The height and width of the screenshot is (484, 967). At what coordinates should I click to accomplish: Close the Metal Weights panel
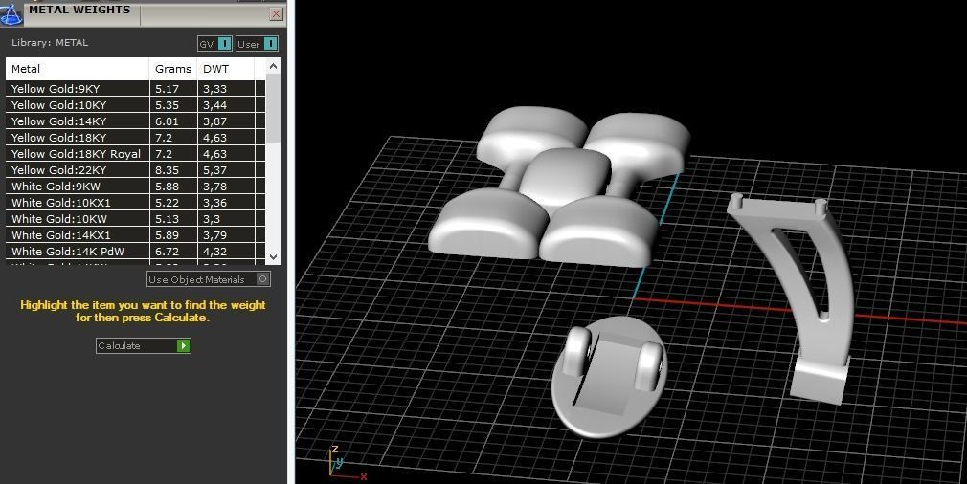point(277,13)
